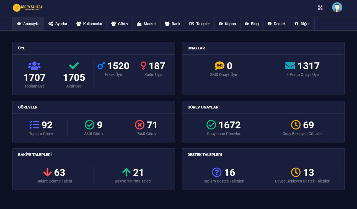Open the Ayarlar menu
357x209 pixels.
(x=58, y=24)
